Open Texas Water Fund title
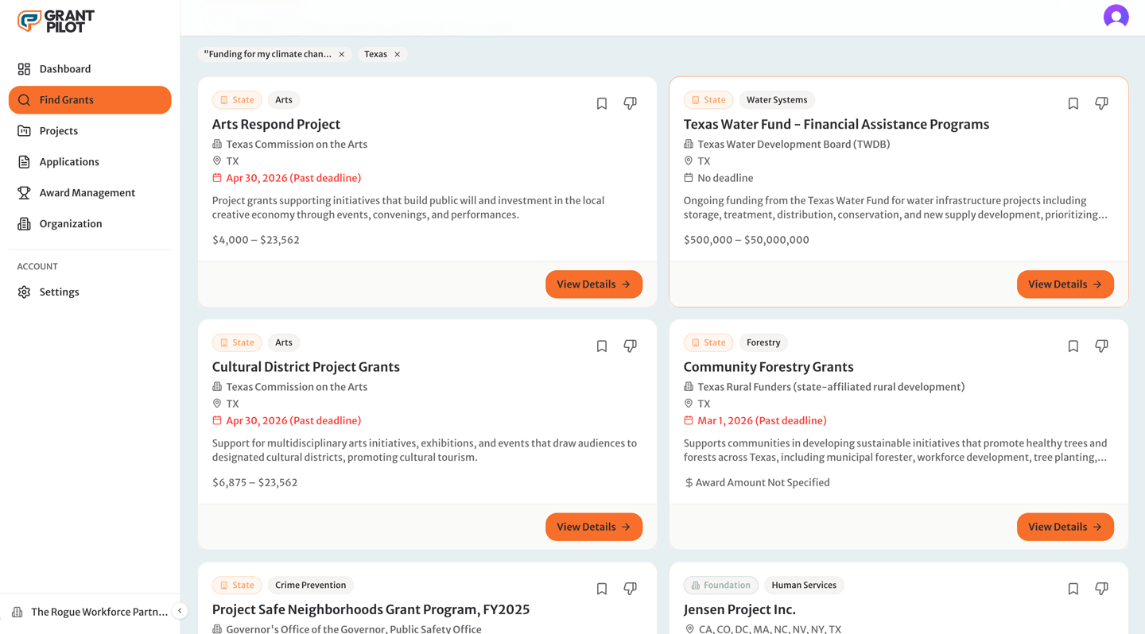This screenshot has width=1145, height=634. coord(836,125)
